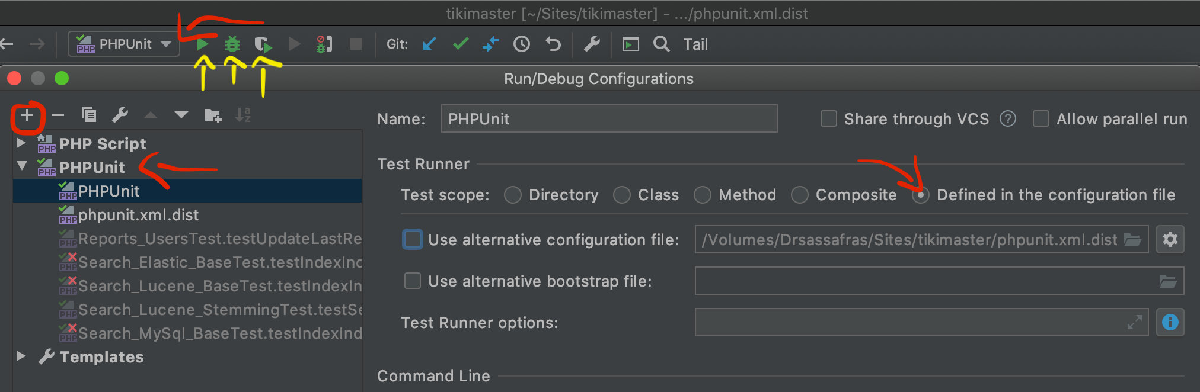Check Use alternative bootstrap file
The height and width of the screenshot is (392, 1200).
pos(412,281)
